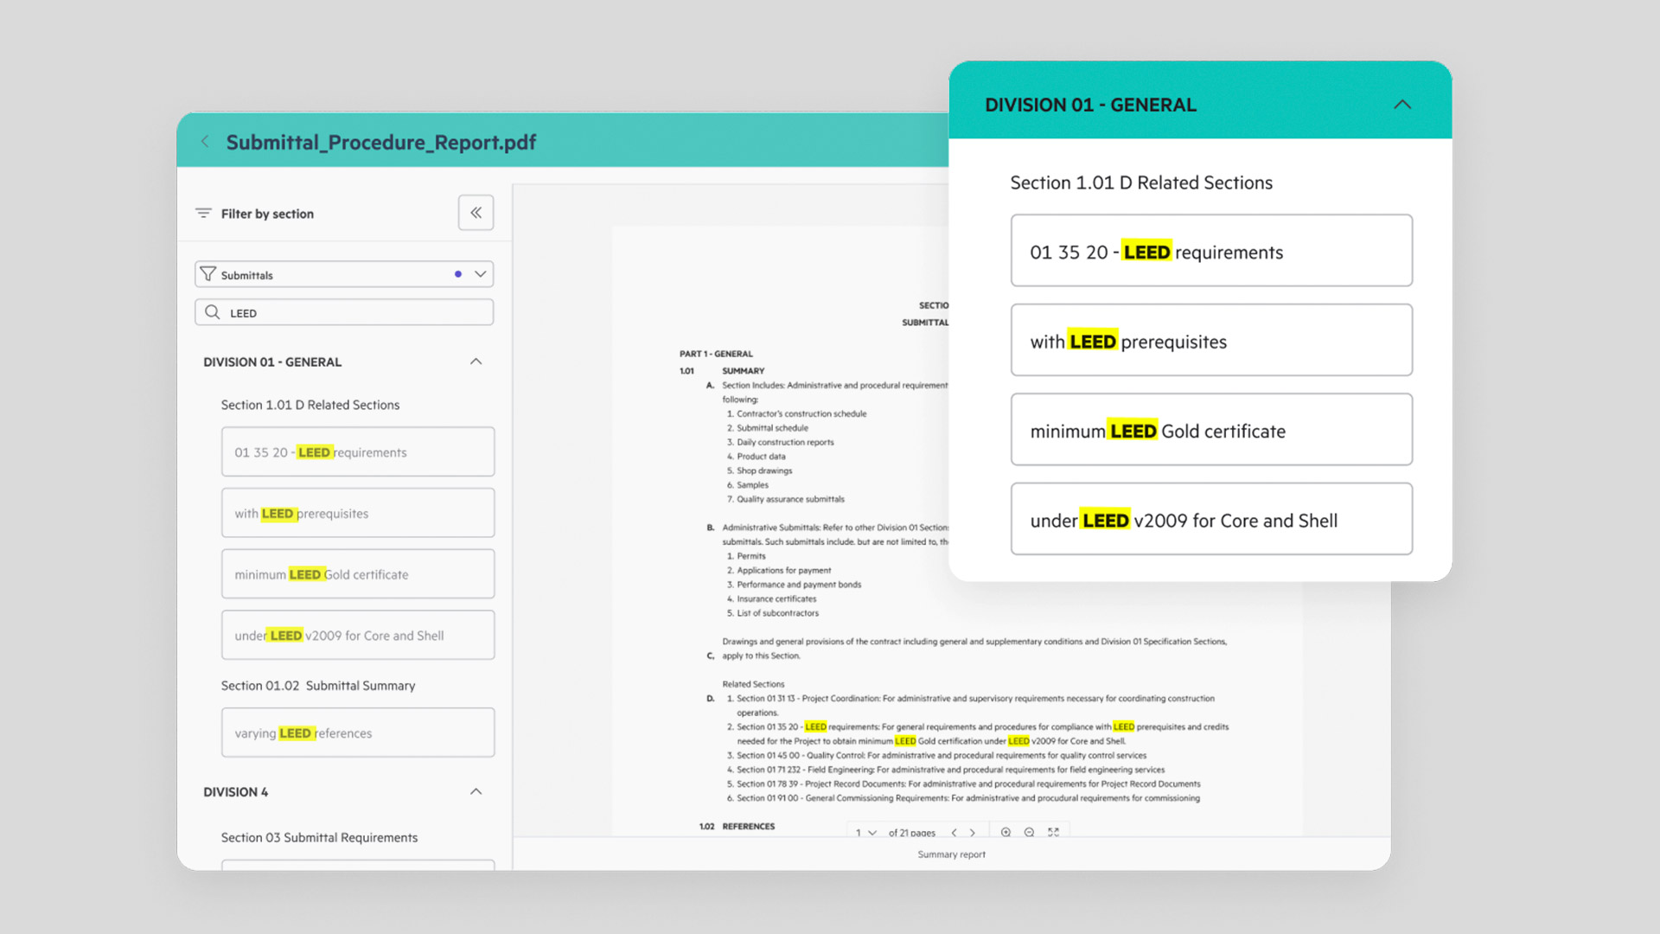Click the back arrow beside Submittal_Procedure_Report.pdf
This screenshot has width=1660, height=934.
pyautogui.click(x=205, y=142)
